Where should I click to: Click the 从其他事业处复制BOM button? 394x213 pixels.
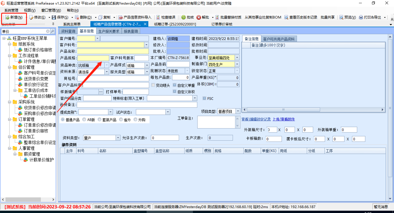click(x=263, y=17)
